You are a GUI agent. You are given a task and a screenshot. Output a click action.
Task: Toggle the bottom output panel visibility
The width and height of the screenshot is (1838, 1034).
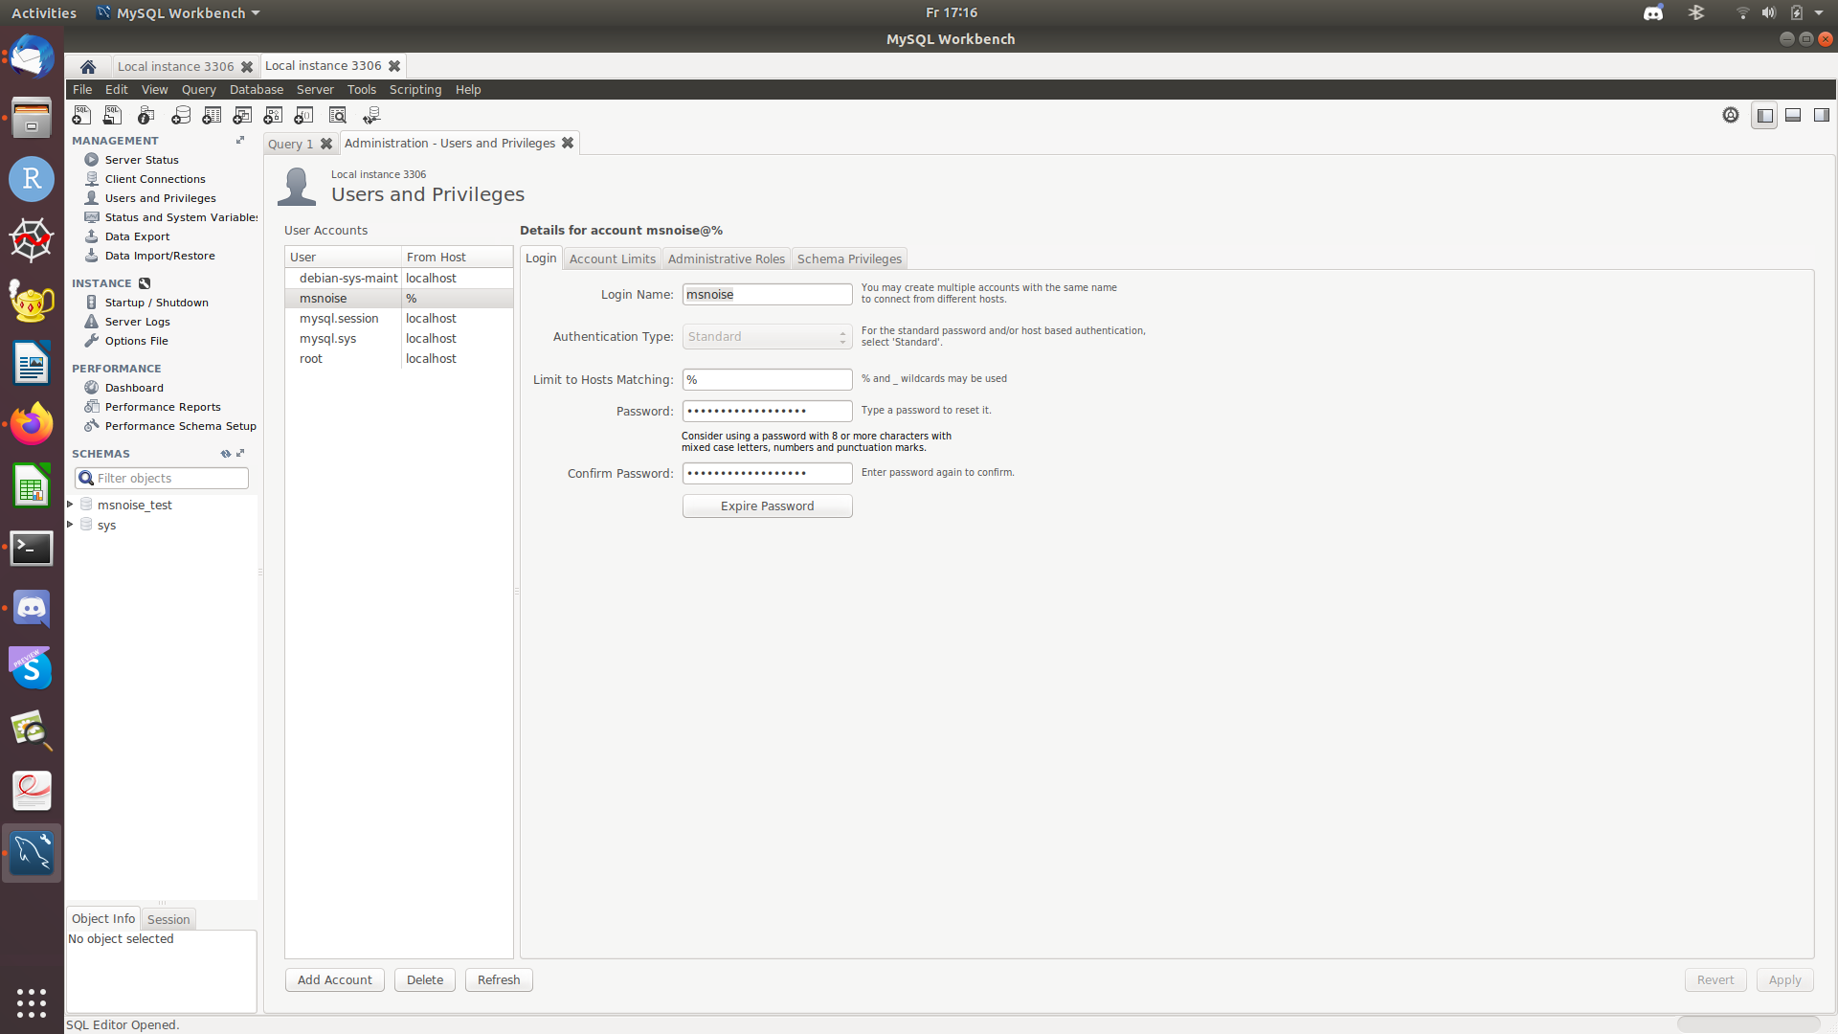tap(1793, 115)
